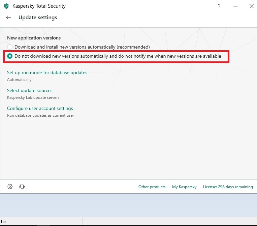
Task: Open My Kaspersky link
Action: pos(184,187)
